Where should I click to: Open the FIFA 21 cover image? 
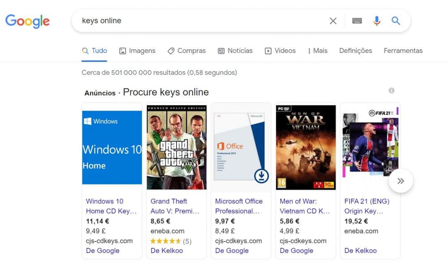pyautogui.click(x=370, y=143)
